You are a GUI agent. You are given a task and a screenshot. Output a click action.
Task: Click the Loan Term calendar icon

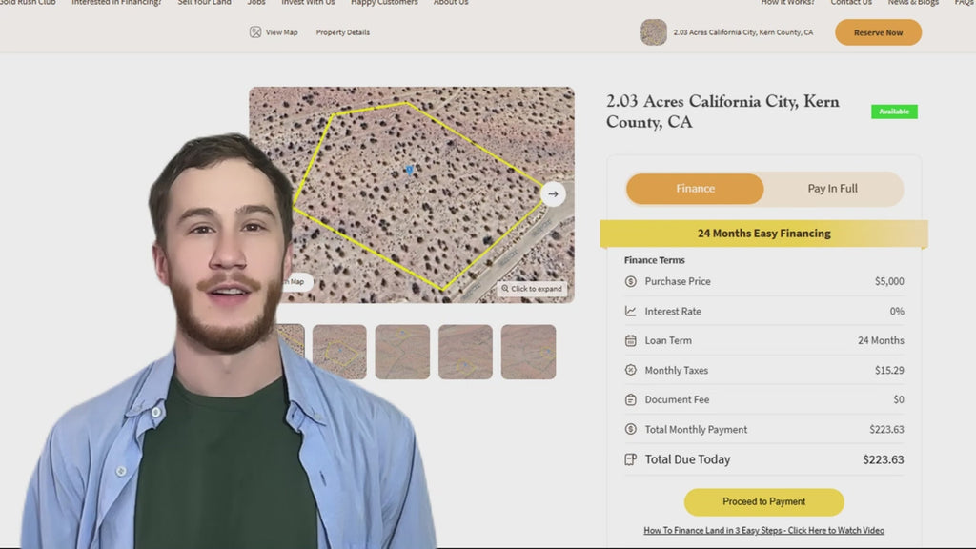(630, 340)
